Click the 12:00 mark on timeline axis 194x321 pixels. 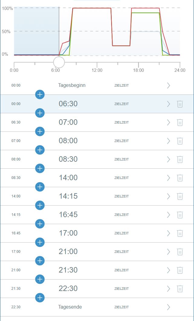[x=97, y=70]
